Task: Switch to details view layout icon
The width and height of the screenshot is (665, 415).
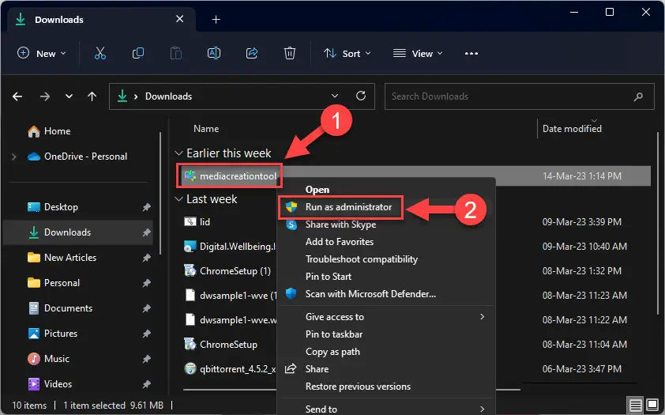Action: 635,406
